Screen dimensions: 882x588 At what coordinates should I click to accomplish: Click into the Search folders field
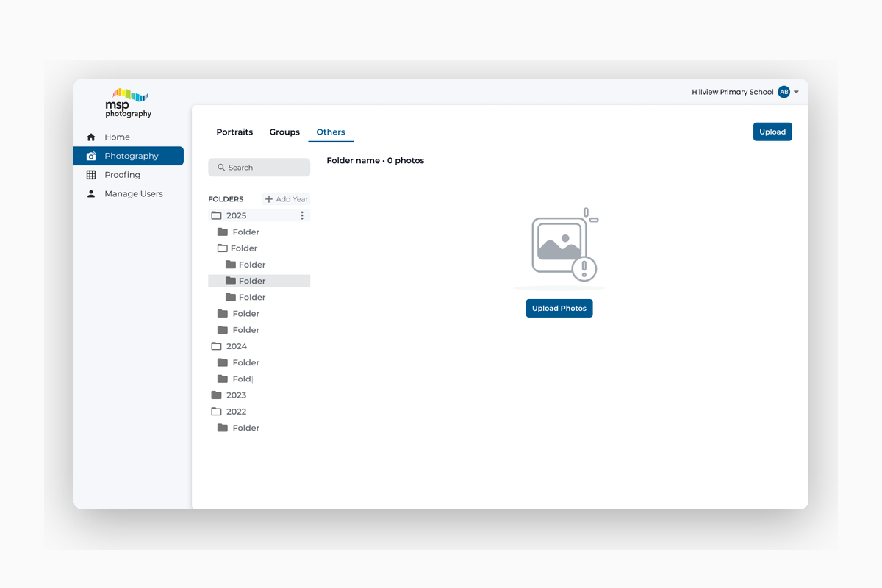pos(259,168)
